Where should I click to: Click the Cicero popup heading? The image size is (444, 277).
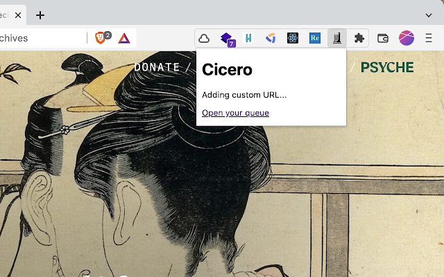[227, 69]
